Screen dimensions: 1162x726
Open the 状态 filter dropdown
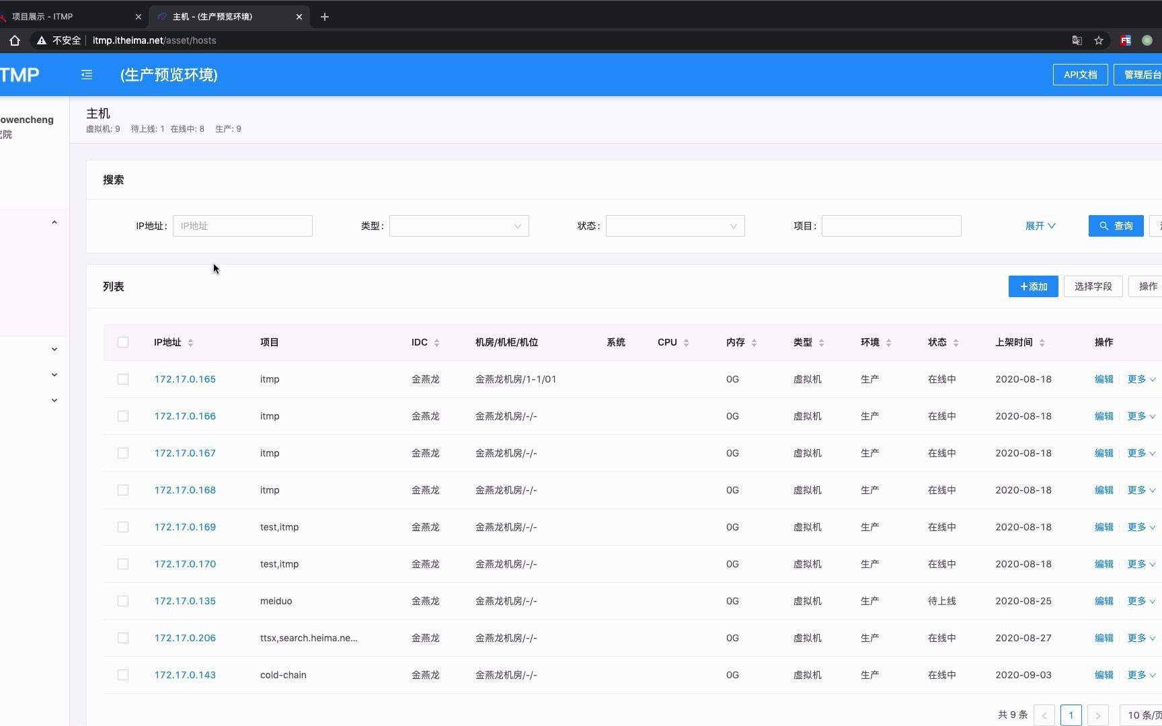[675, 226]
